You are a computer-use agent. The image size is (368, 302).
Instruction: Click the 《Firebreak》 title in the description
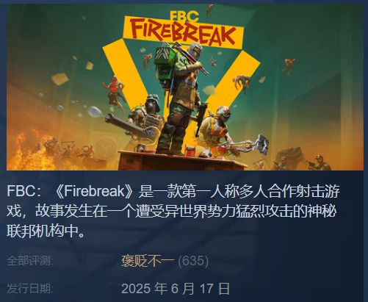click(x=93, y=191)
